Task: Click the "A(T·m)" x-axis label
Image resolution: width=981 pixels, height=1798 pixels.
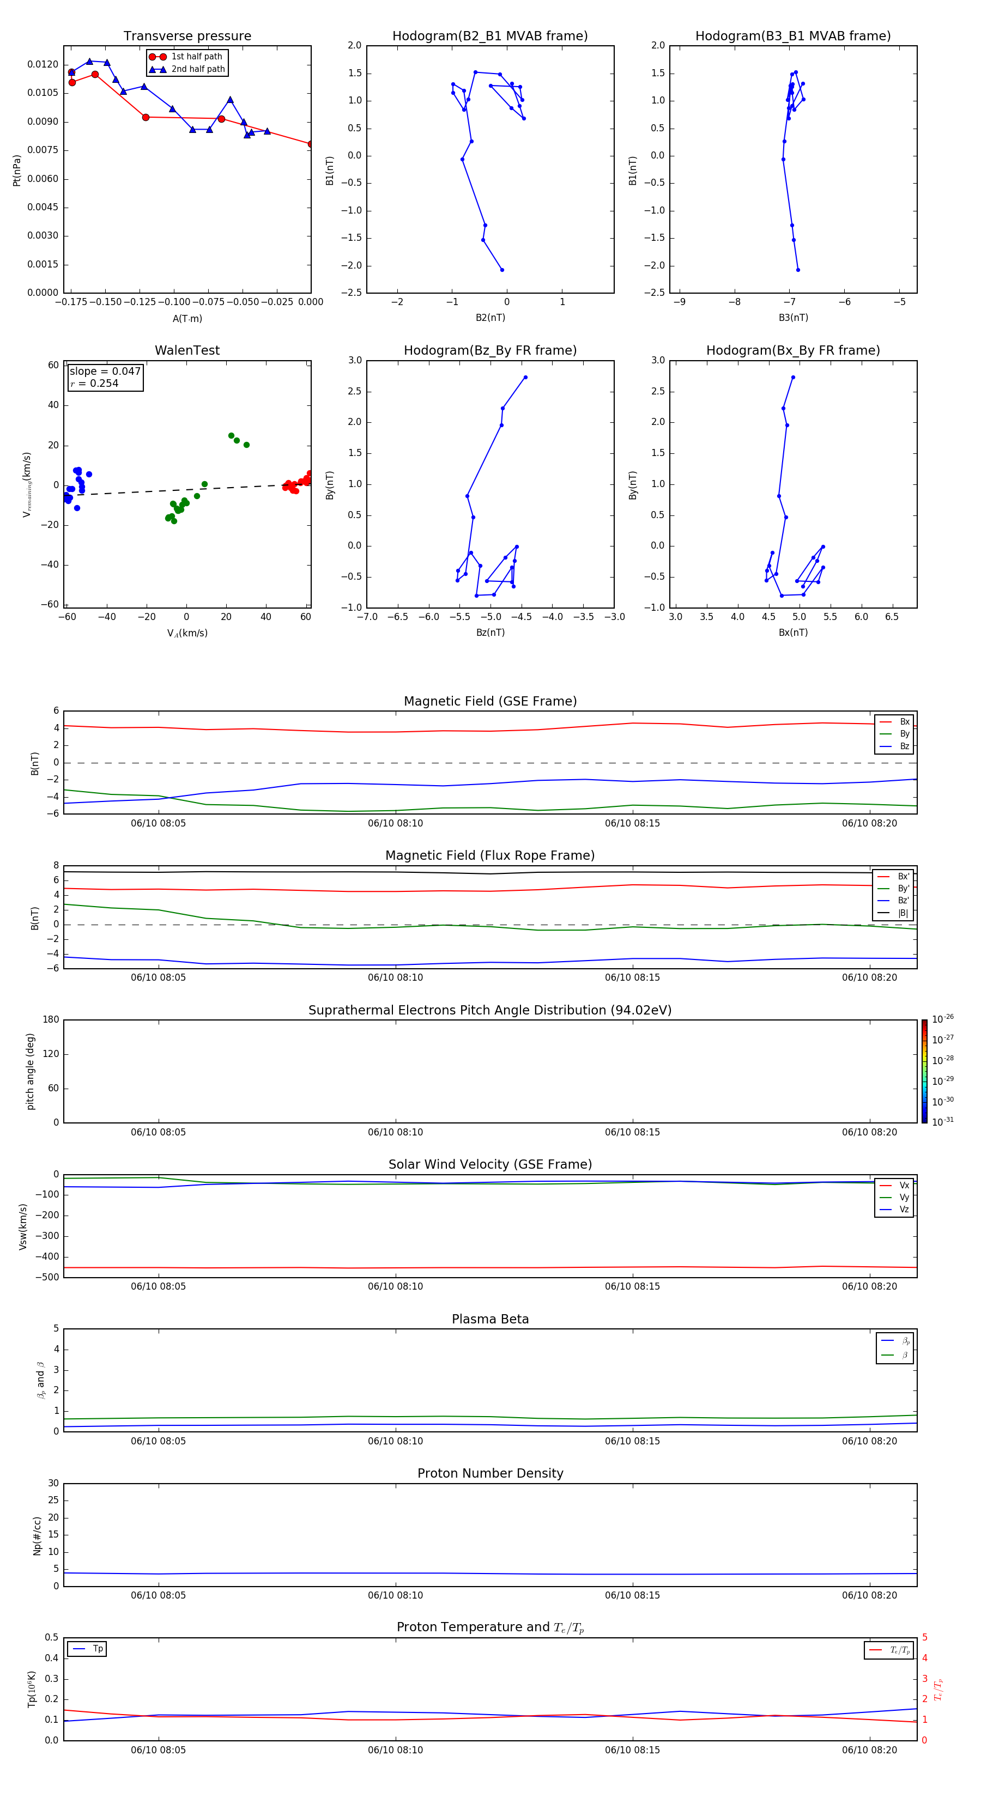Action: 187,319
